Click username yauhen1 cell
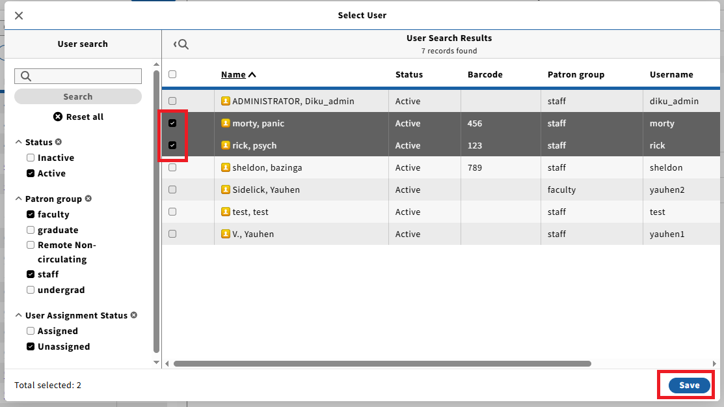The image size is (724, 407). coord(667,234)
